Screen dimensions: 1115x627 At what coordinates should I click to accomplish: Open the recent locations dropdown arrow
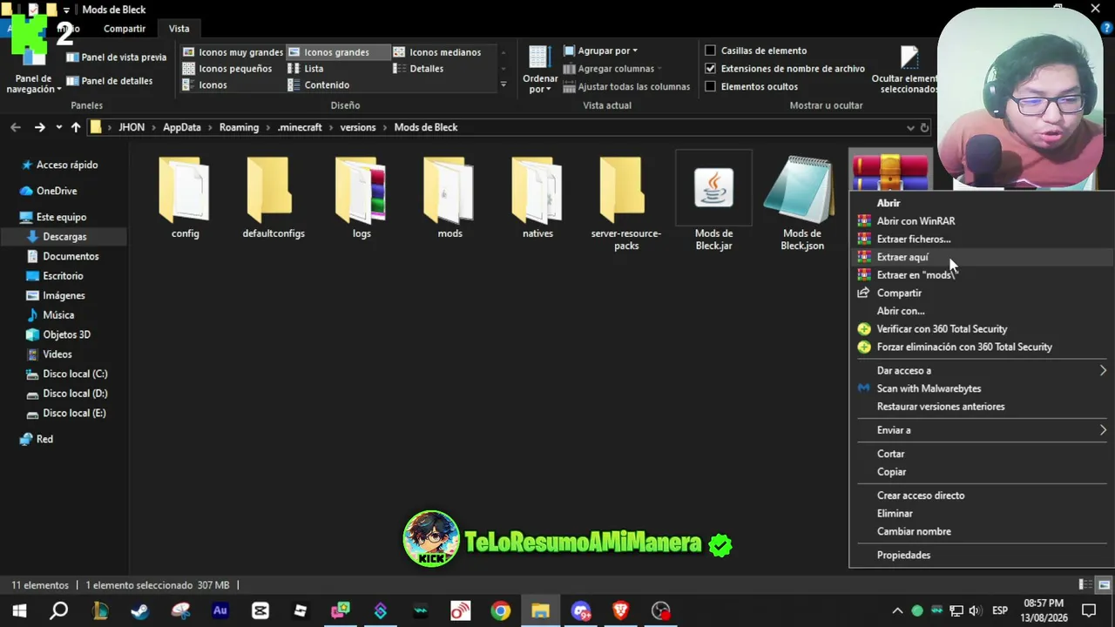pyautogui.click(x=58, y=127)
